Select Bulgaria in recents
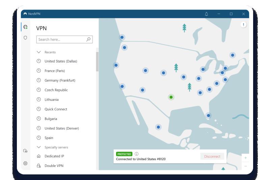This screenshot has height=180, width=270. (x=51, y=119)
